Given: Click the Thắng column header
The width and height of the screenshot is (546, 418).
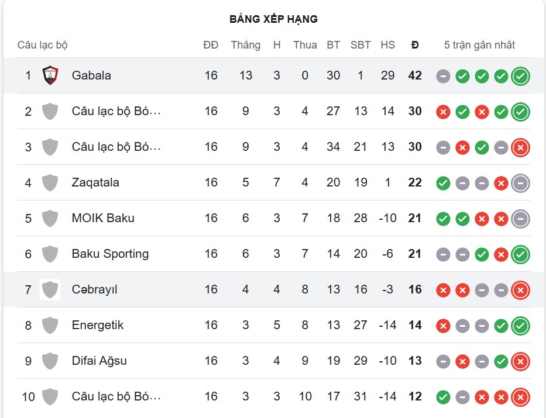Looking at the screenshot, I should point(245,45).
